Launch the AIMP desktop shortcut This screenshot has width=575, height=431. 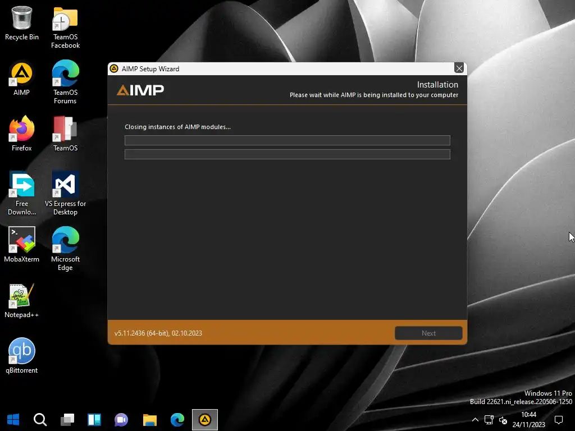pos(21,79)
